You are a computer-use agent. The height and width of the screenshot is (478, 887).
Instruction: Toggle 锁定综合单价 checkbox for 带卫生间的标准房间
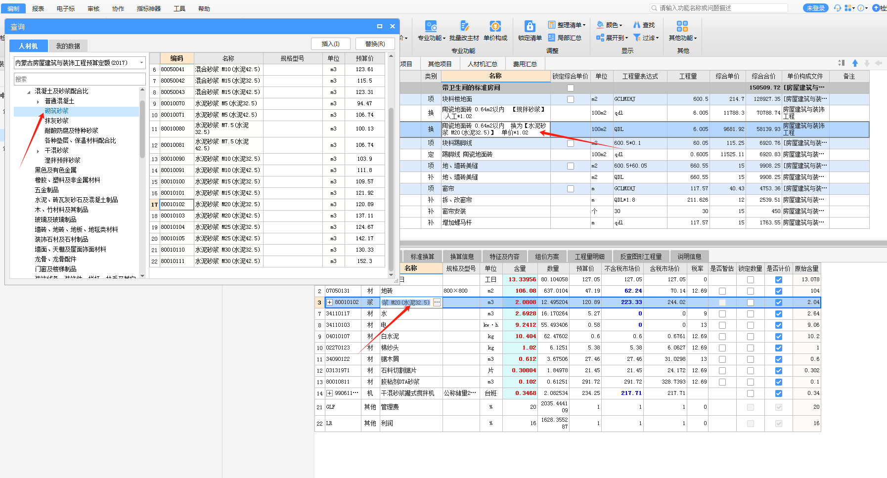[571, 88]
